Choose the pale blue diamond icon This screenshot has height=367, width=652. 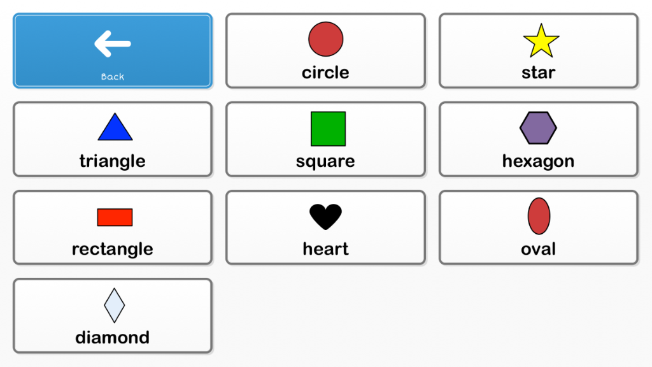point(115,305)
